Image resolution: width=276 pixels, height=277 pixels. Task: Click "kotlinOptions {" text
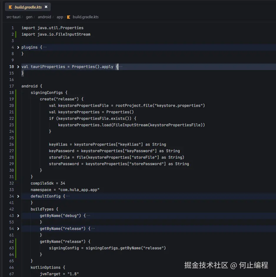pyautogui.click(x=48, y=268)
